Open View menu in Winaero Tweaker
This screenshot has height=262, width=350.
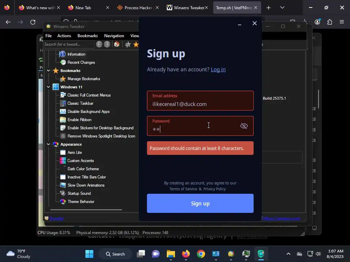(135, 36)
